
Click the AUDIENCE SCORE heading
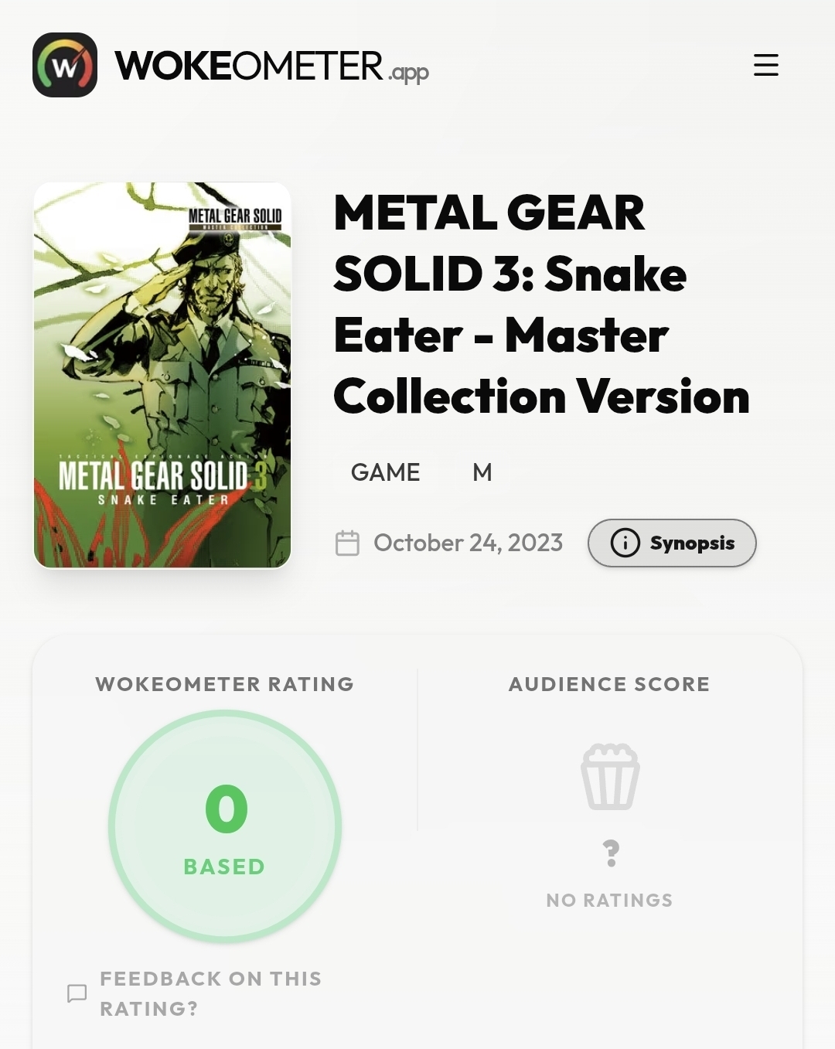tap(608, 684)
